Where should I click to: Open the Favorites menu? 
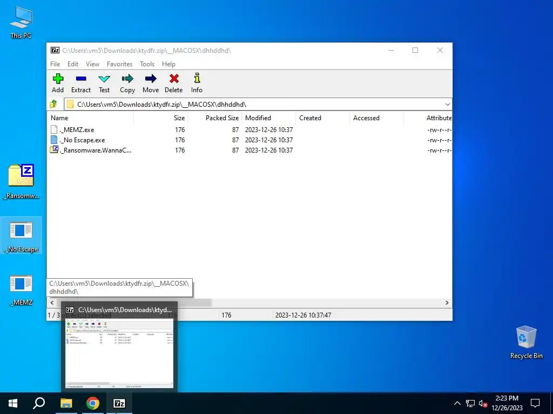119,64
